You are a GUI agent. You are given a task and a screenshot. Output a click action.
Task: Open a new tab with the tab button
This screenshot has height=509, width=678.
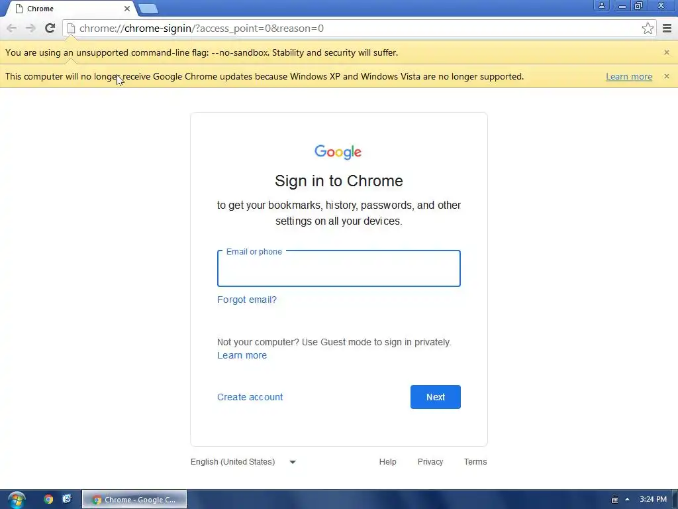tap(148, 9)
